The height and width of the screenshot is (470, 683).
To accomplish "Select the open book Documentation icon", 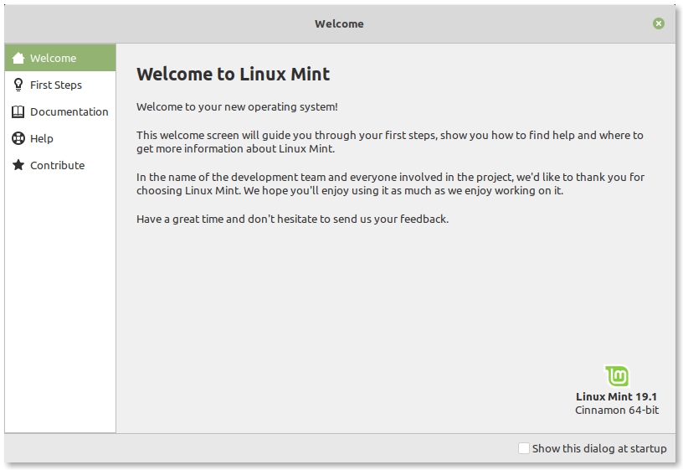I will point(18,111).
